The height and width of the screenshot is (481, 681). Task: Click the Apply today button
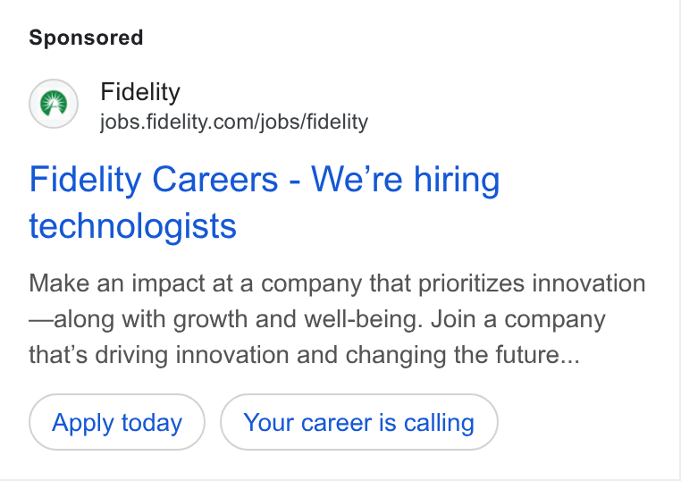tap(117, 422)
